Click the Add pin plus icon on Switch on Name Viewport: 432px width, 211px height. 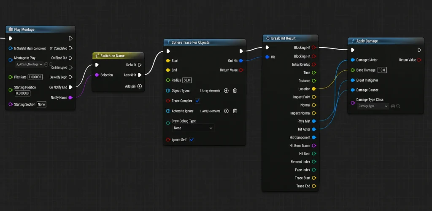coord(140,86)
